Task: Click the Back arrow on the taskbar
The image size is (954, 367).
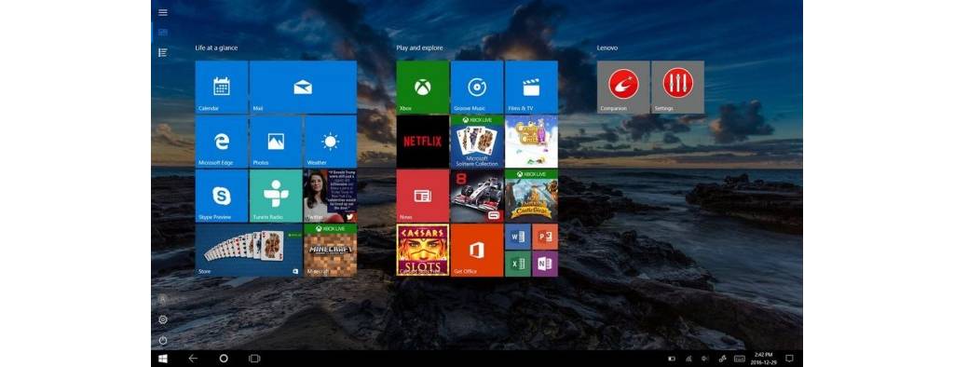Action: (193, 359)
